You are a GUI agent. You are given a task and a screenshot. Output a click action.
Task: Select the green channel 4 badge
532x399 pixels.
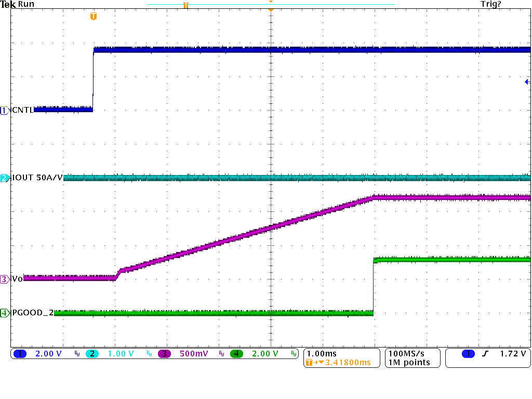(236, 354)
